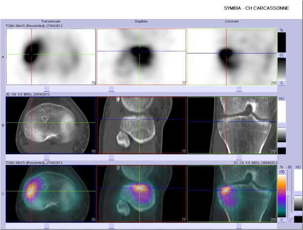Select the row C fused coronal image
Viewport: 303px width, 230px height.
[232, 194]
